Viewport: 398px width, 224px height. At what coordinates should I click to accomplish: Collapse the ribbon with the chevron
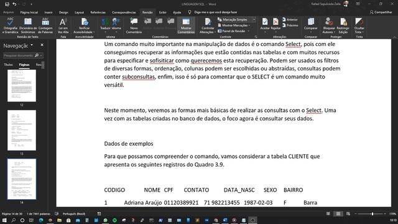pos(395,37)
